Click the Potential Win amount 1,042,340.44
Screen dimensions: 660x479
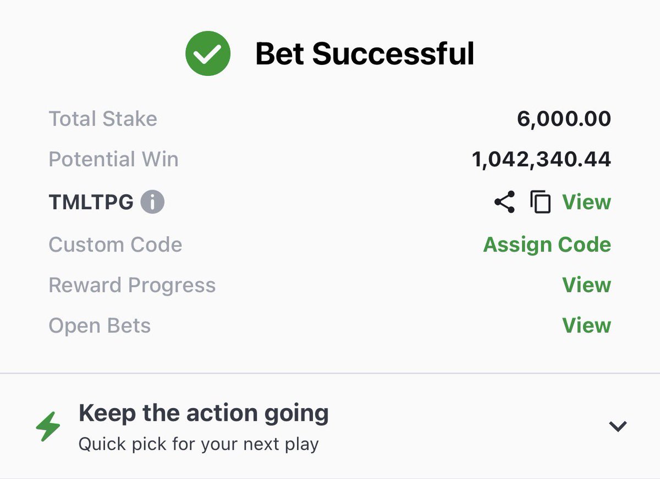541,159
